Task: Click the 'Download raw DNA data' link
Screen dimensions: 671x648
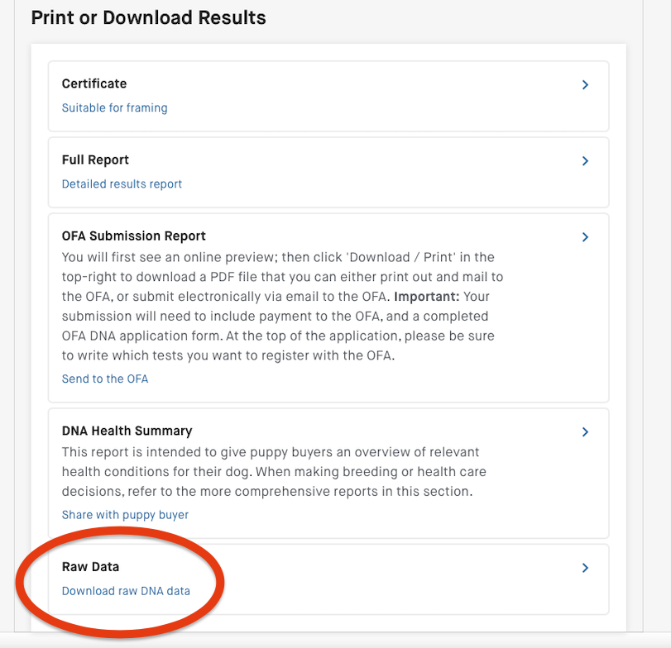Action: coord(126,590)
